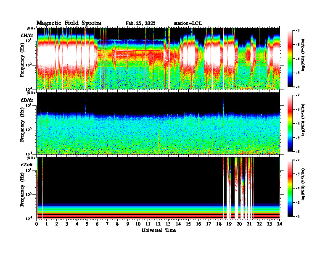The height and width of the screenshot is (257, 333).
Task: Click the dZ/dt color bar 'log(PSD)' legend title
Action: tap(303, 184)
